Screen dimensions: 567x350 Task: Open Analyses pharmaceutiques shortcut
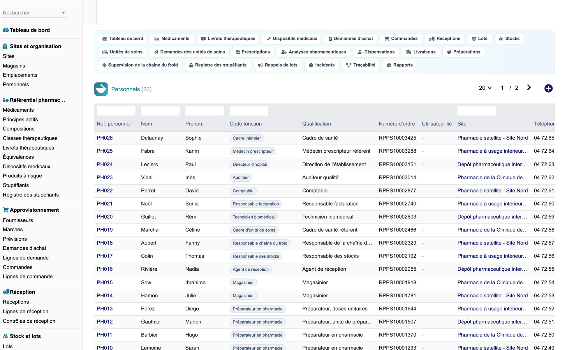(x=314, y=52)
